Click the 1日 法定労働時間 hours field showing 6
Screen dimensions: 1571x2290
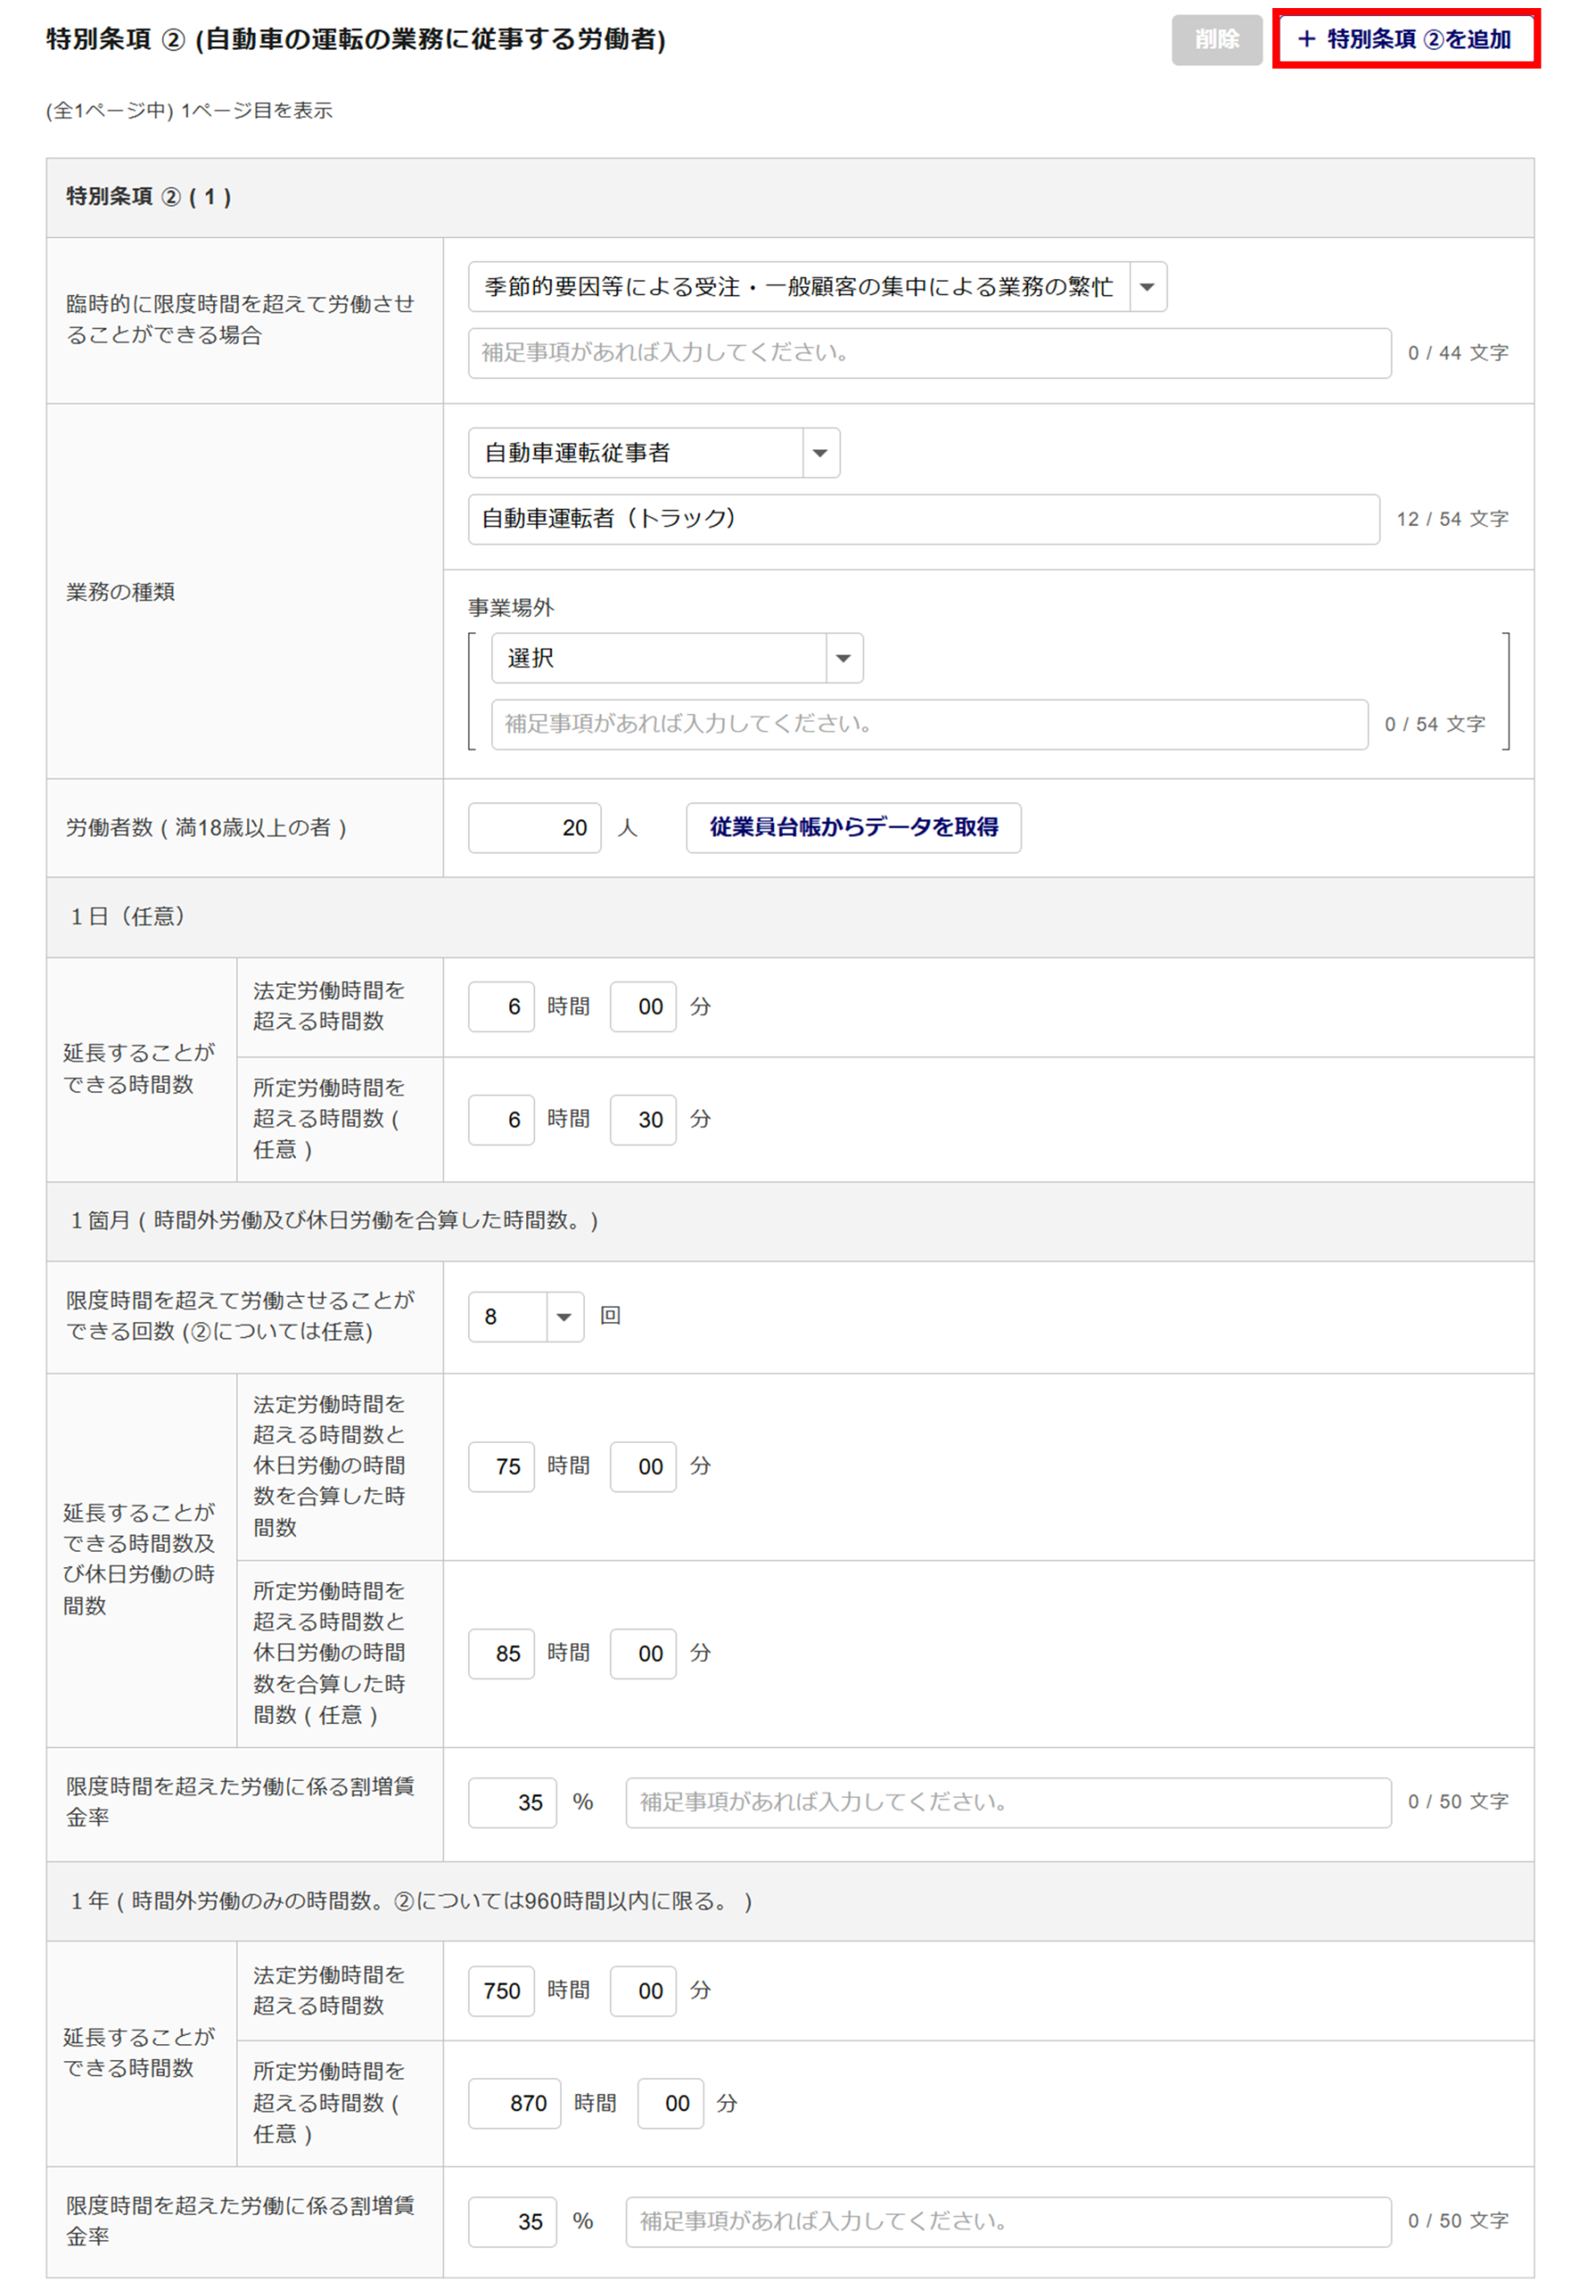[501, 1006]
